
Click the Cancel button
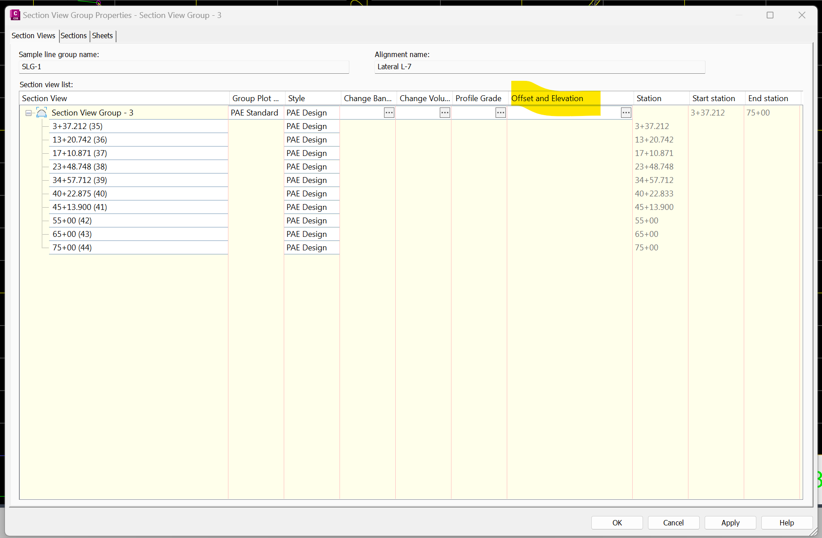673,523
